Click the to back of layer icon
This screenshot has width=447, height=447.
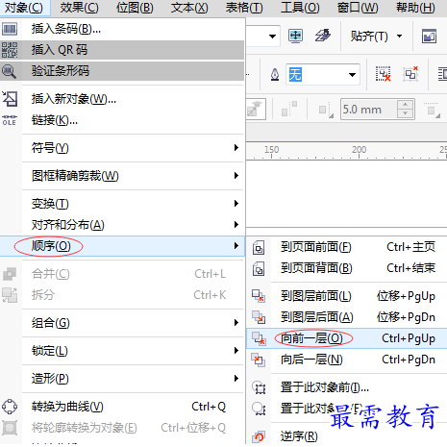(x=259, y=317)
